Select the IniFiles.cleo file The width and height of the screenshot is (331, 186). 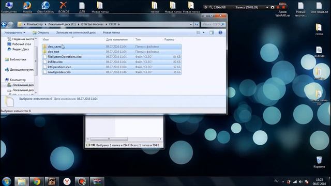[x=112, y=62]
